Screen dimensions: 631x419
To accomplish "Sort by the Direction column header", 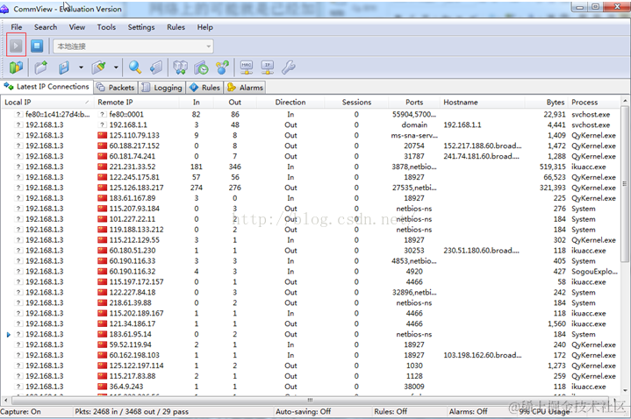I will tap(290, 103).
